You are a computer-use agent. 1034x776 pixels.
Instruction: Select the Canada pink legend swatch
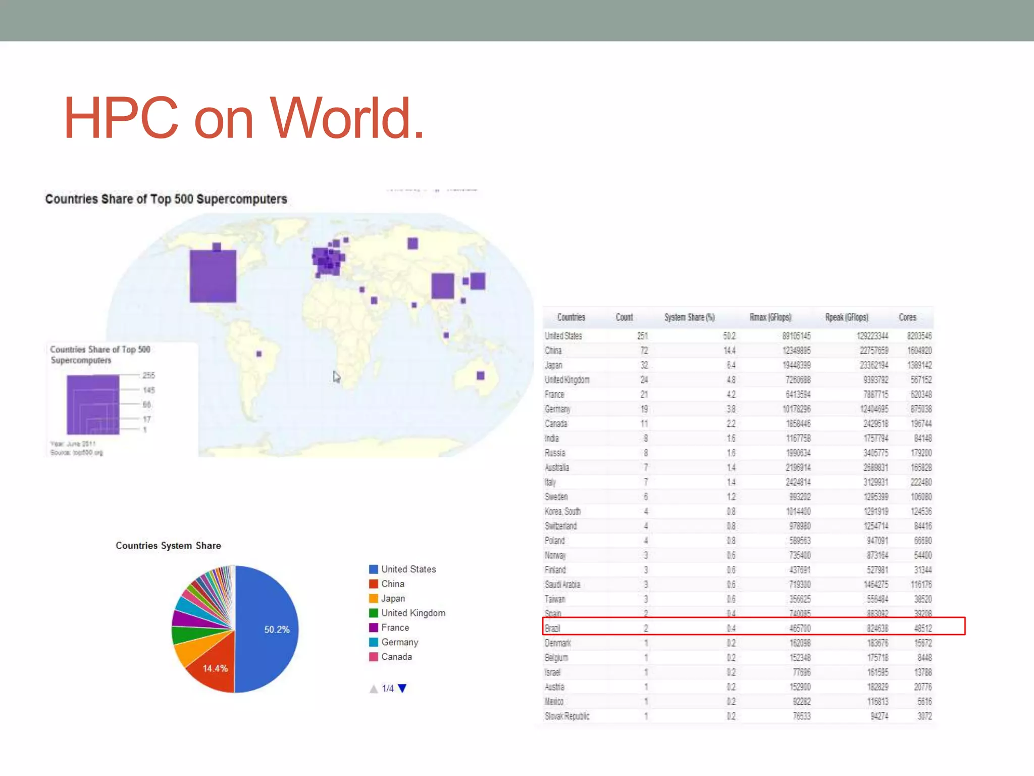[x=374, y=657]
